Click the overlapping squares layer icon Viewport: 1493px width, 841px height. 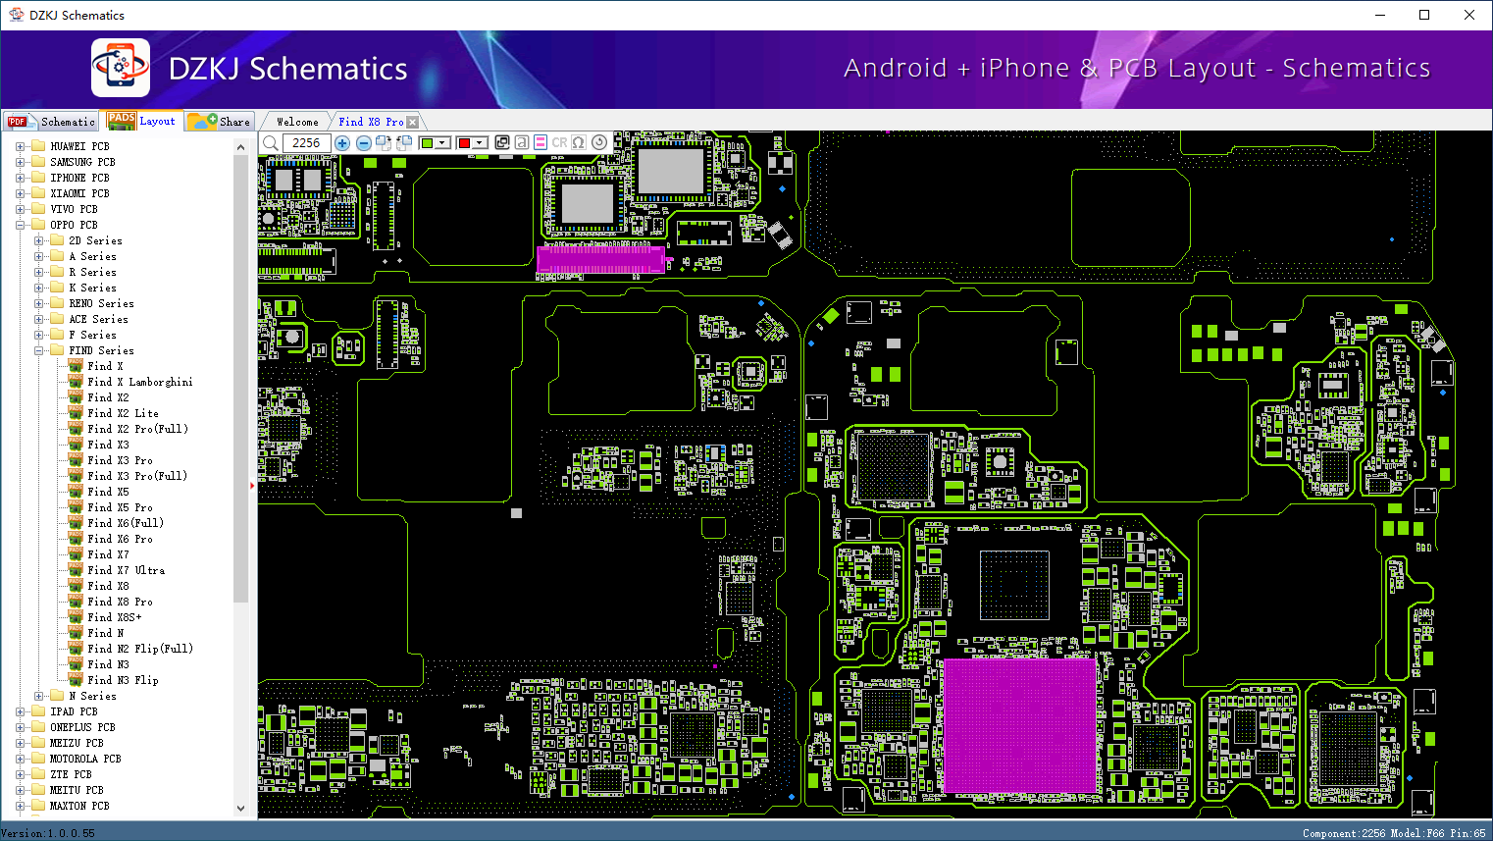[502, 142]
